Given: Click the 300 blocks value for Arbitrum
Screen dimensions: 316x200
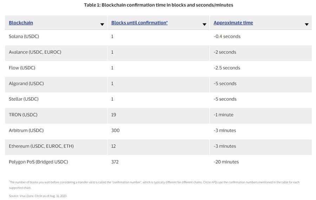Looking at the screenshot, I should click(116, 130).
